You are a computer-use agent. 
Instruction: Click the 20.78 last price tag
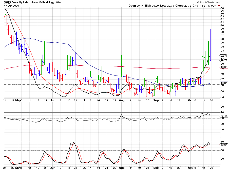tap(224, 60)
